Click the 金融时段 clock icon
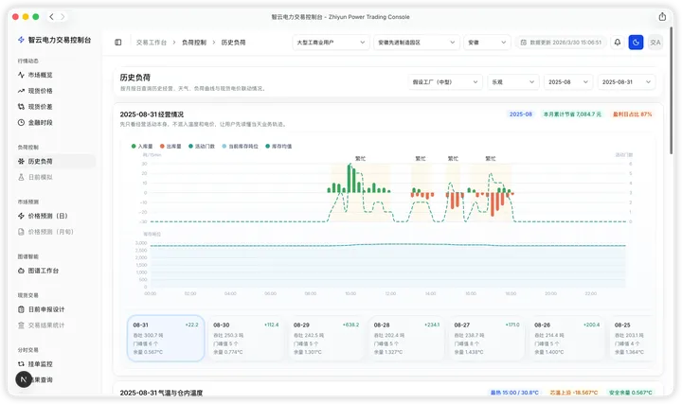Screen dimensions: 682x404 pyautogui.click(x=21, y=122)
